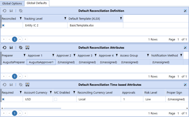Select the Global Defaults tab
The height and width of the screenshot is (117, 189).
(x=37, y=3)
